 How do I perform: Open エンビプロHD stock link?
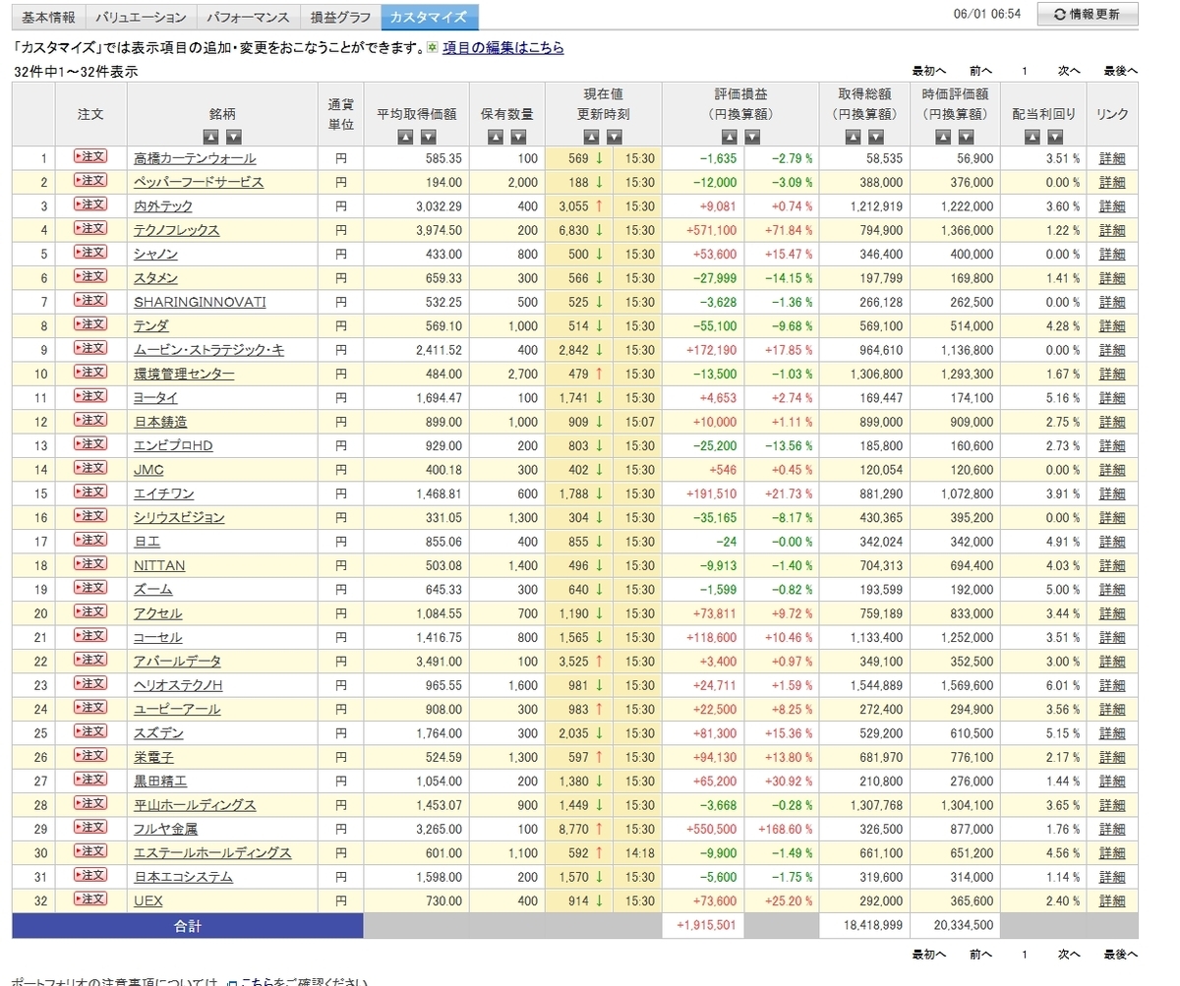pyautogui.click(x=173, y=445)
